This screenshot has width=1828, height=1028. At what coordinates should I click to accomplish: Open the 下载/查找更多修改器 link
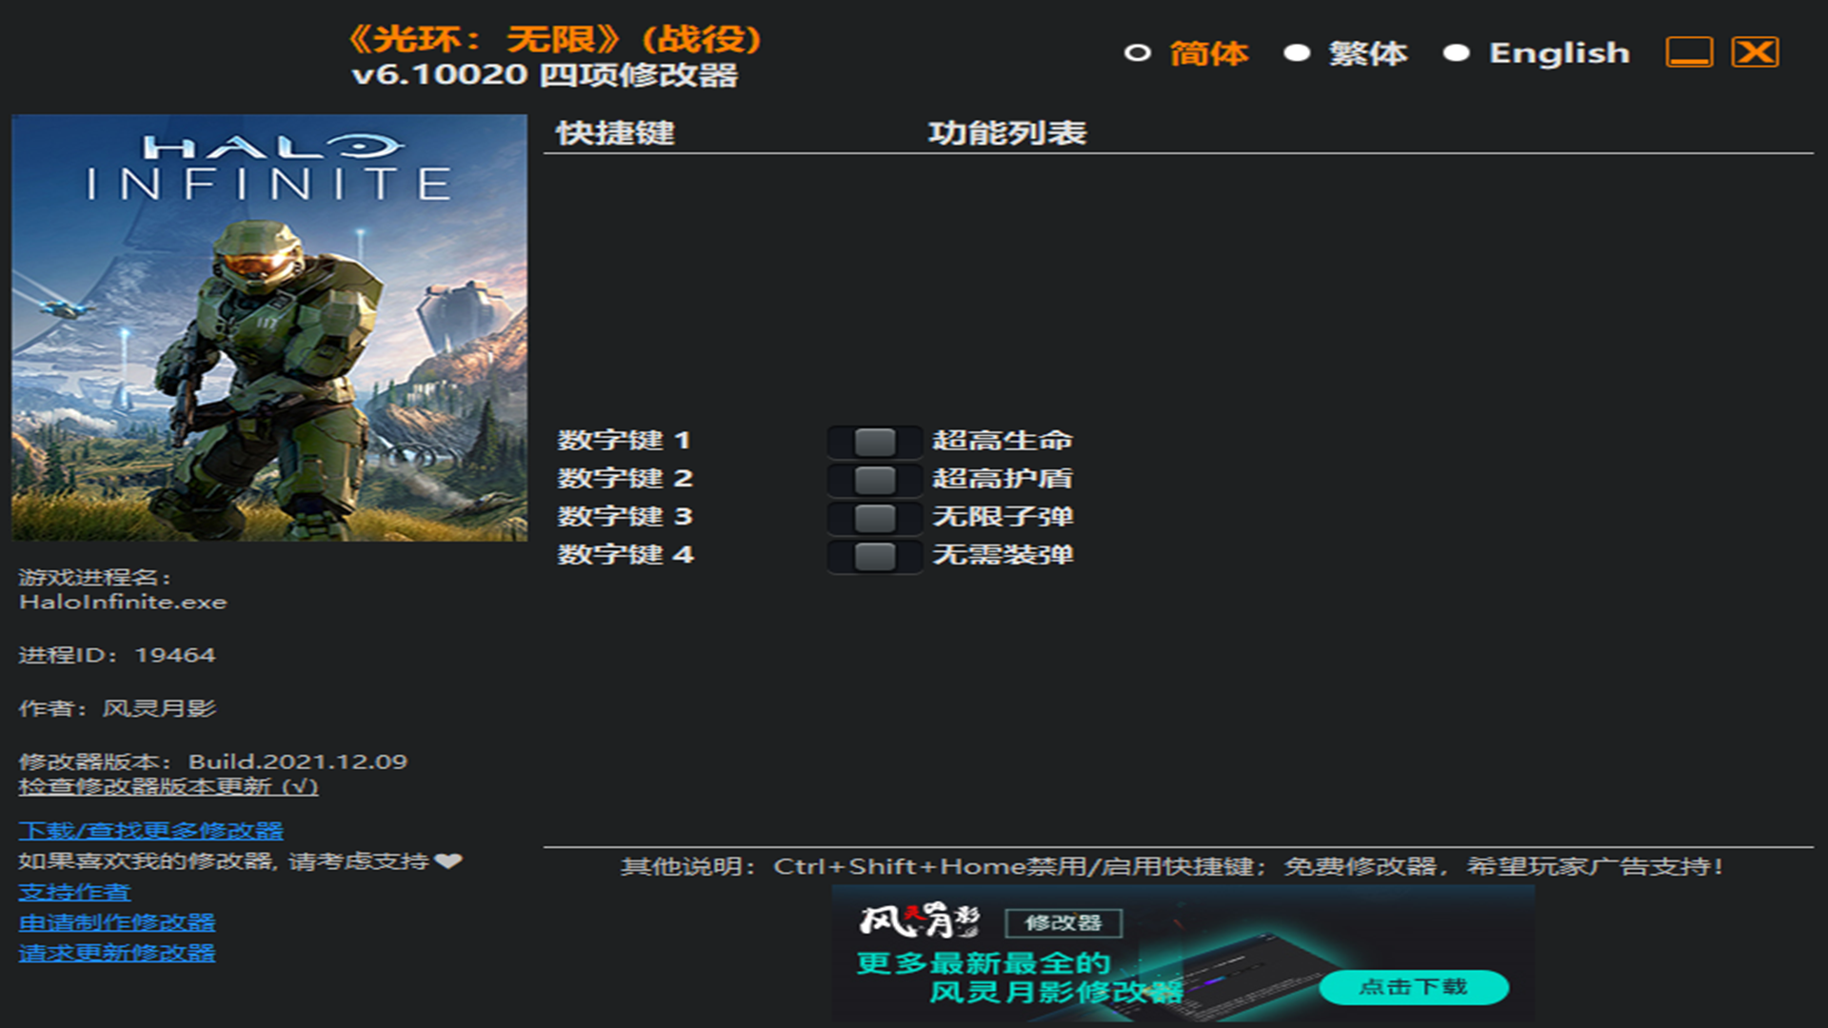(150, 831)
